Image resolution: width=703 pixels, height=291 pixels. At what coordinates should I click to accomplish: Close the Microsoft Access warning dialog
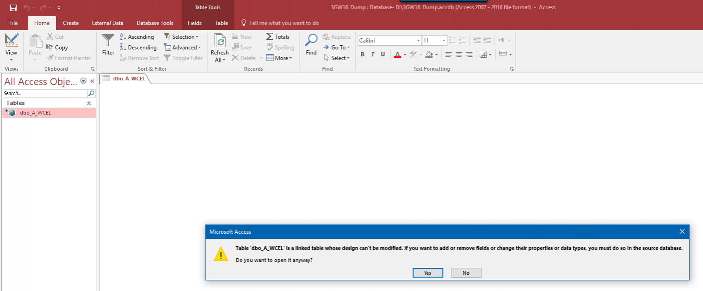pyautogui.click(x=682, y=231)
